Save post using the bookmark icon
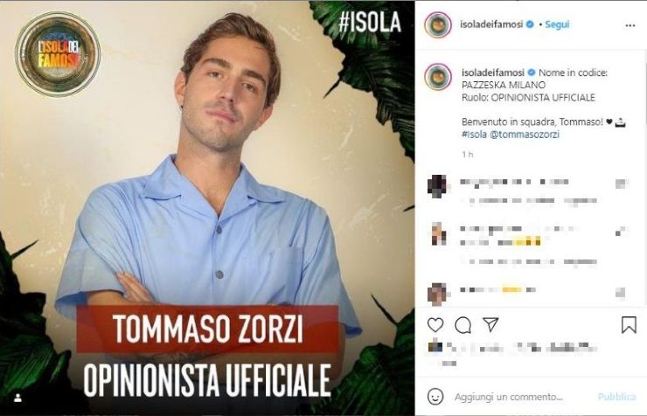 point(629,324)
